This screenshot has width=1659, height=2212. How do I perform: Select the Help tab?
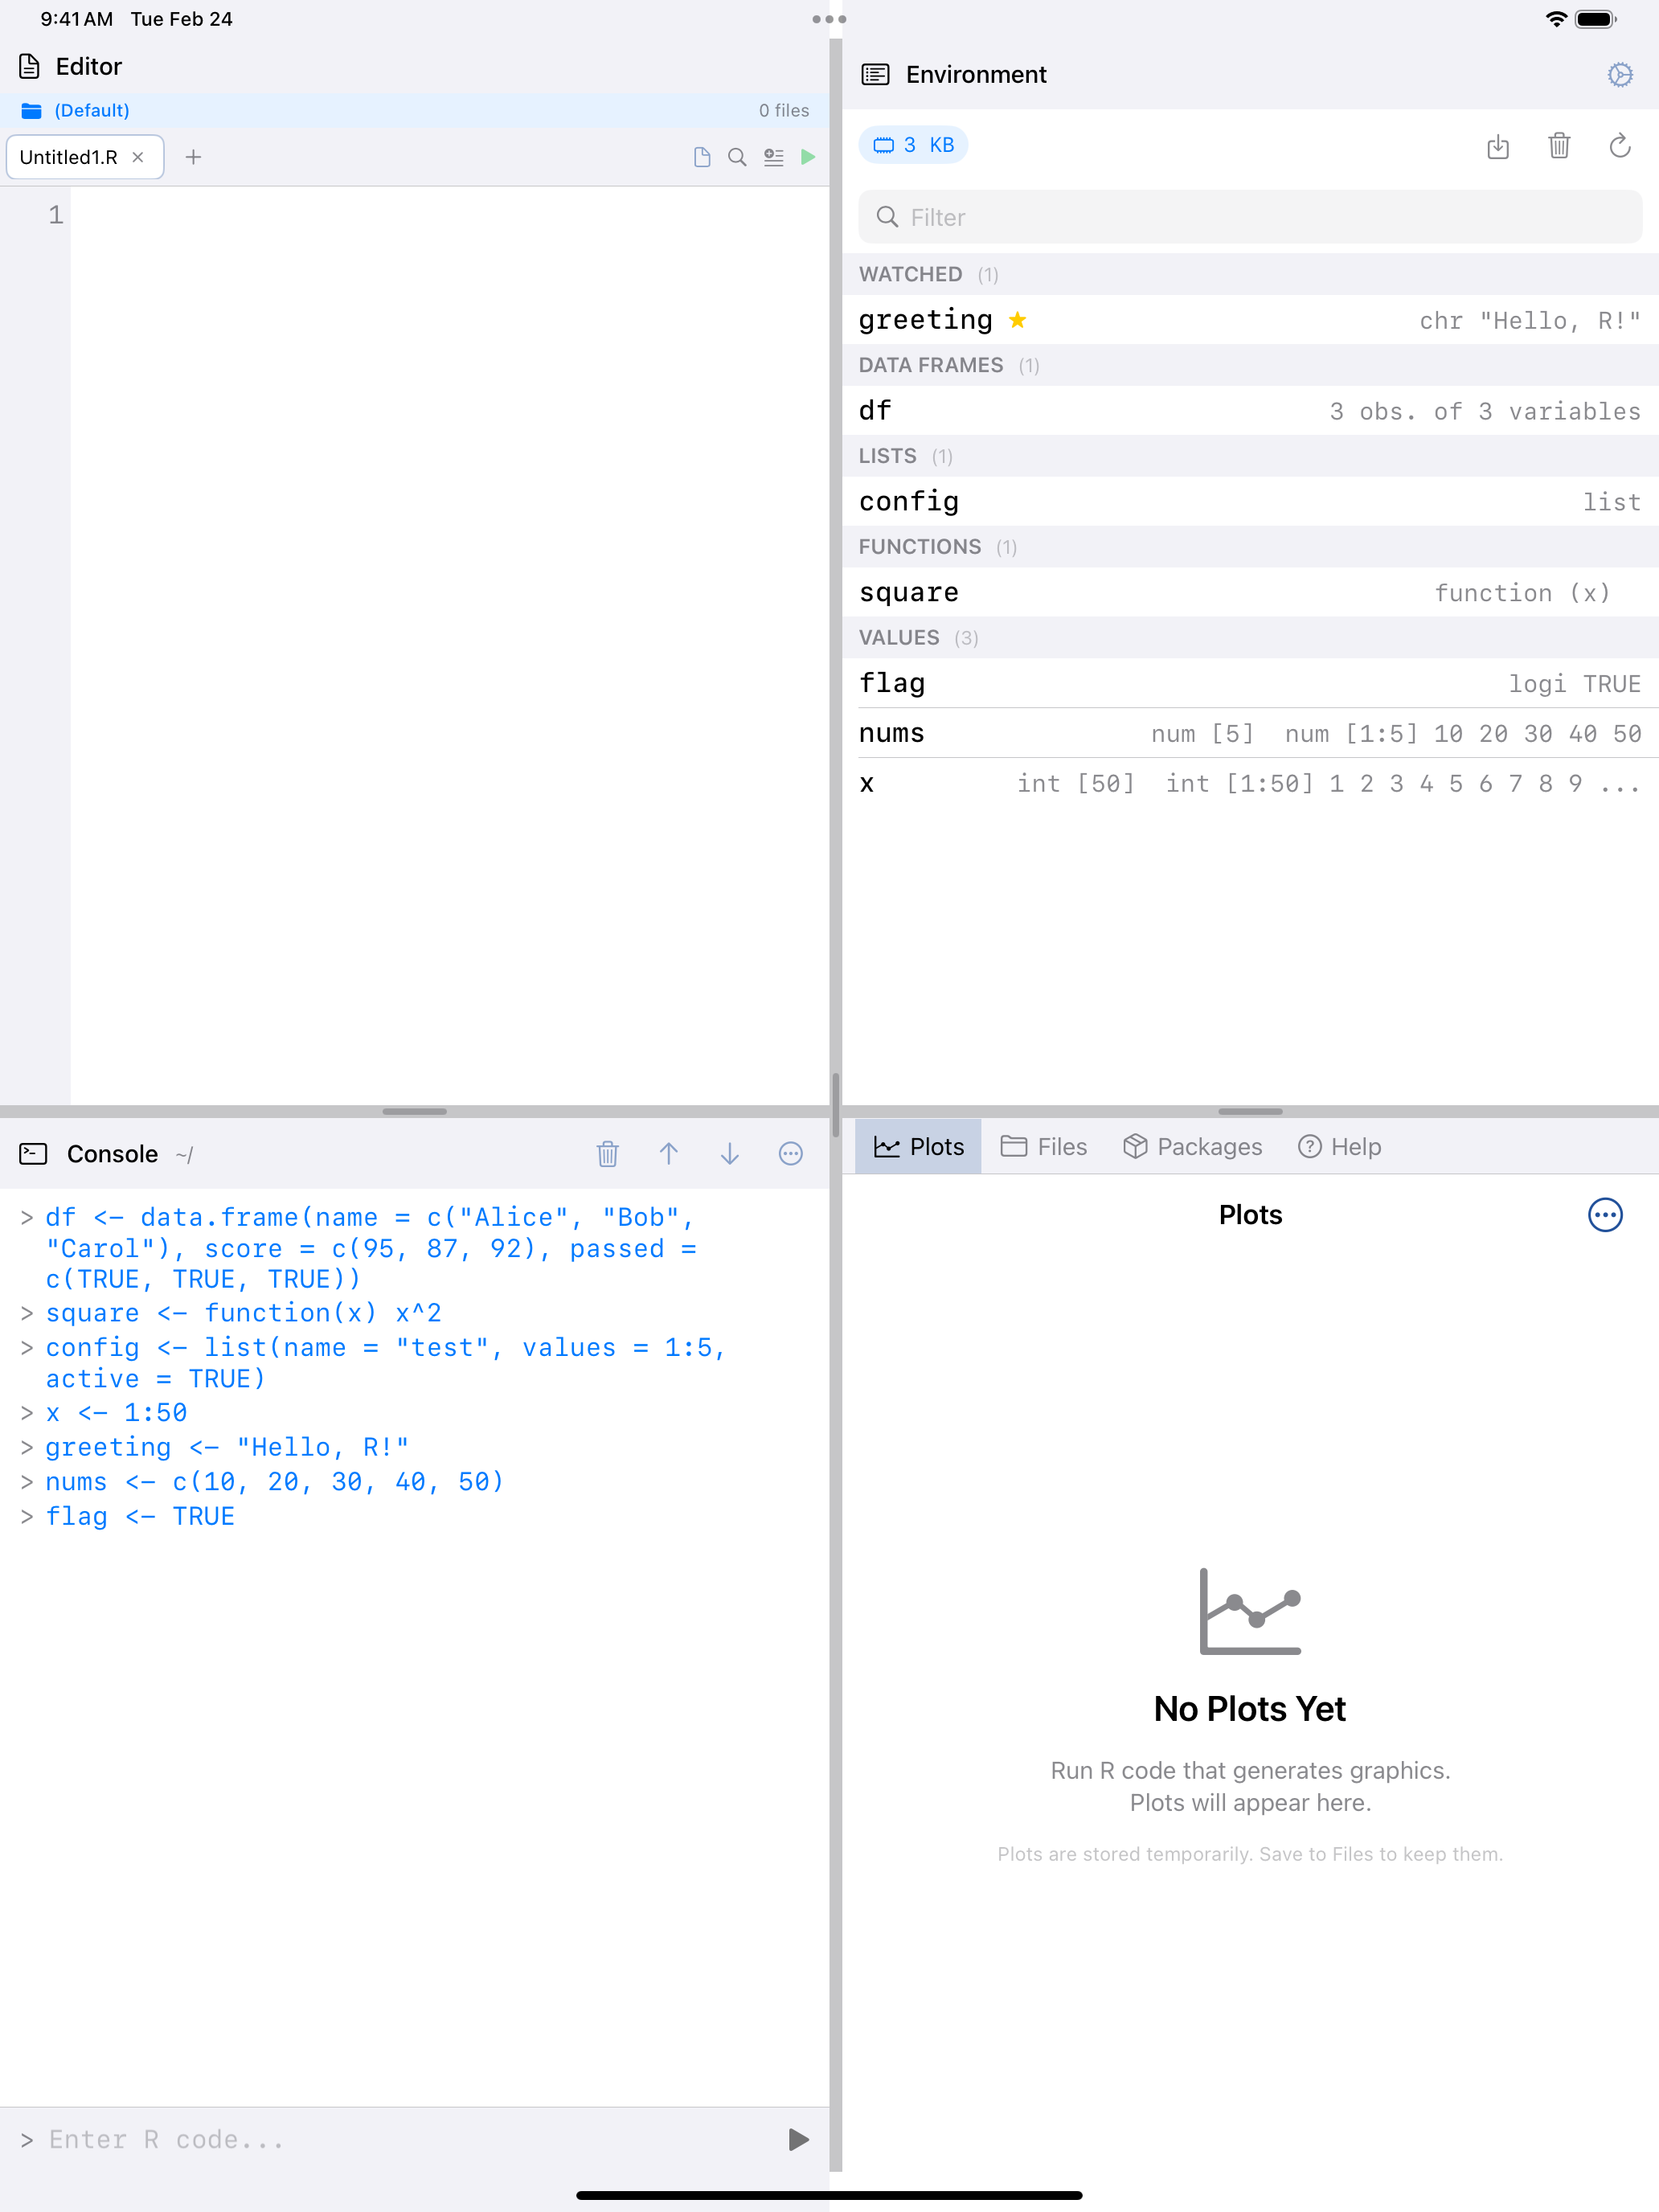point(1339,1146)
